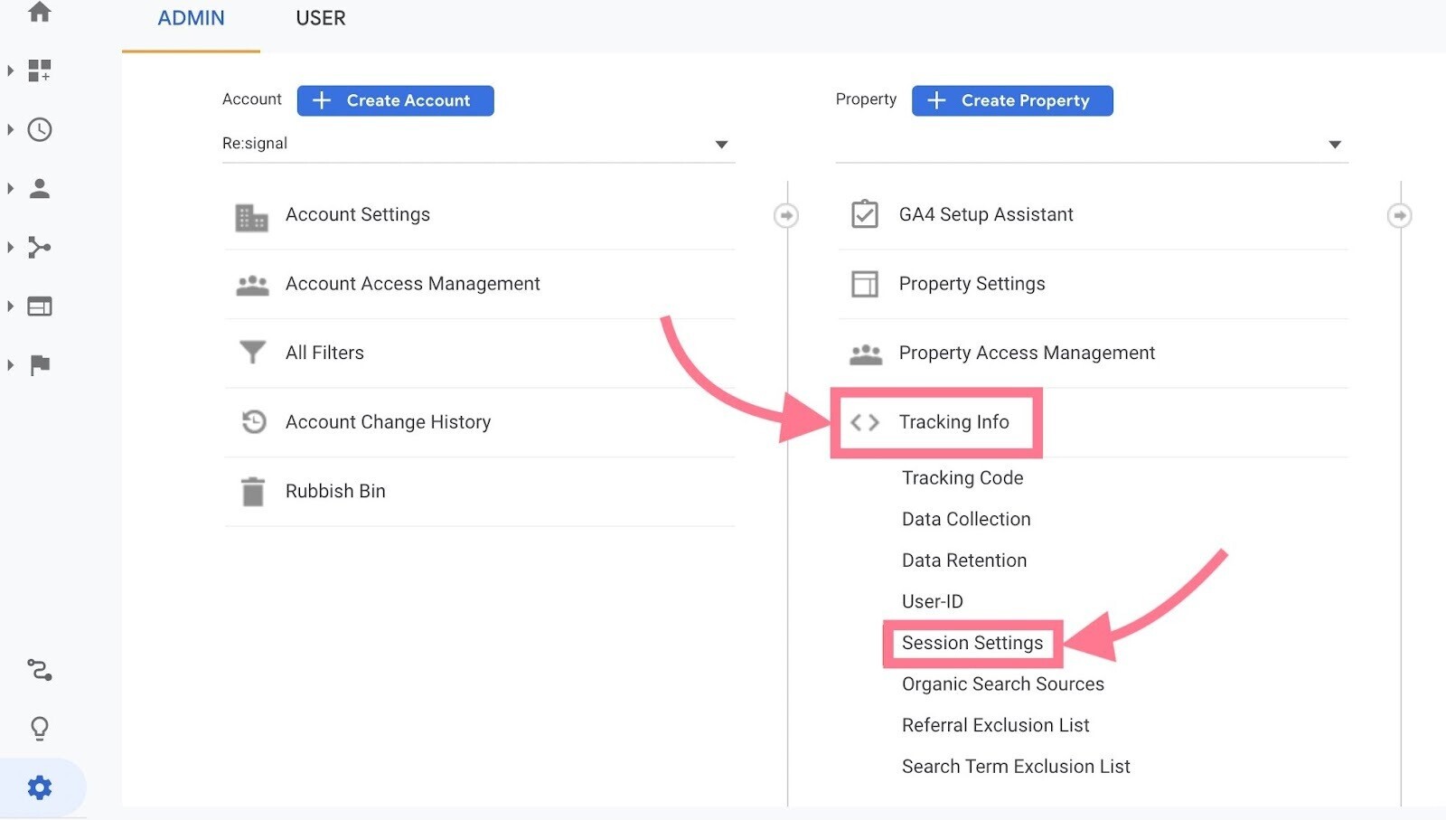The height and width of the screenshot is (820, 1446).
Task: Open the Behavior reports icon
Action: coord(39,306)
